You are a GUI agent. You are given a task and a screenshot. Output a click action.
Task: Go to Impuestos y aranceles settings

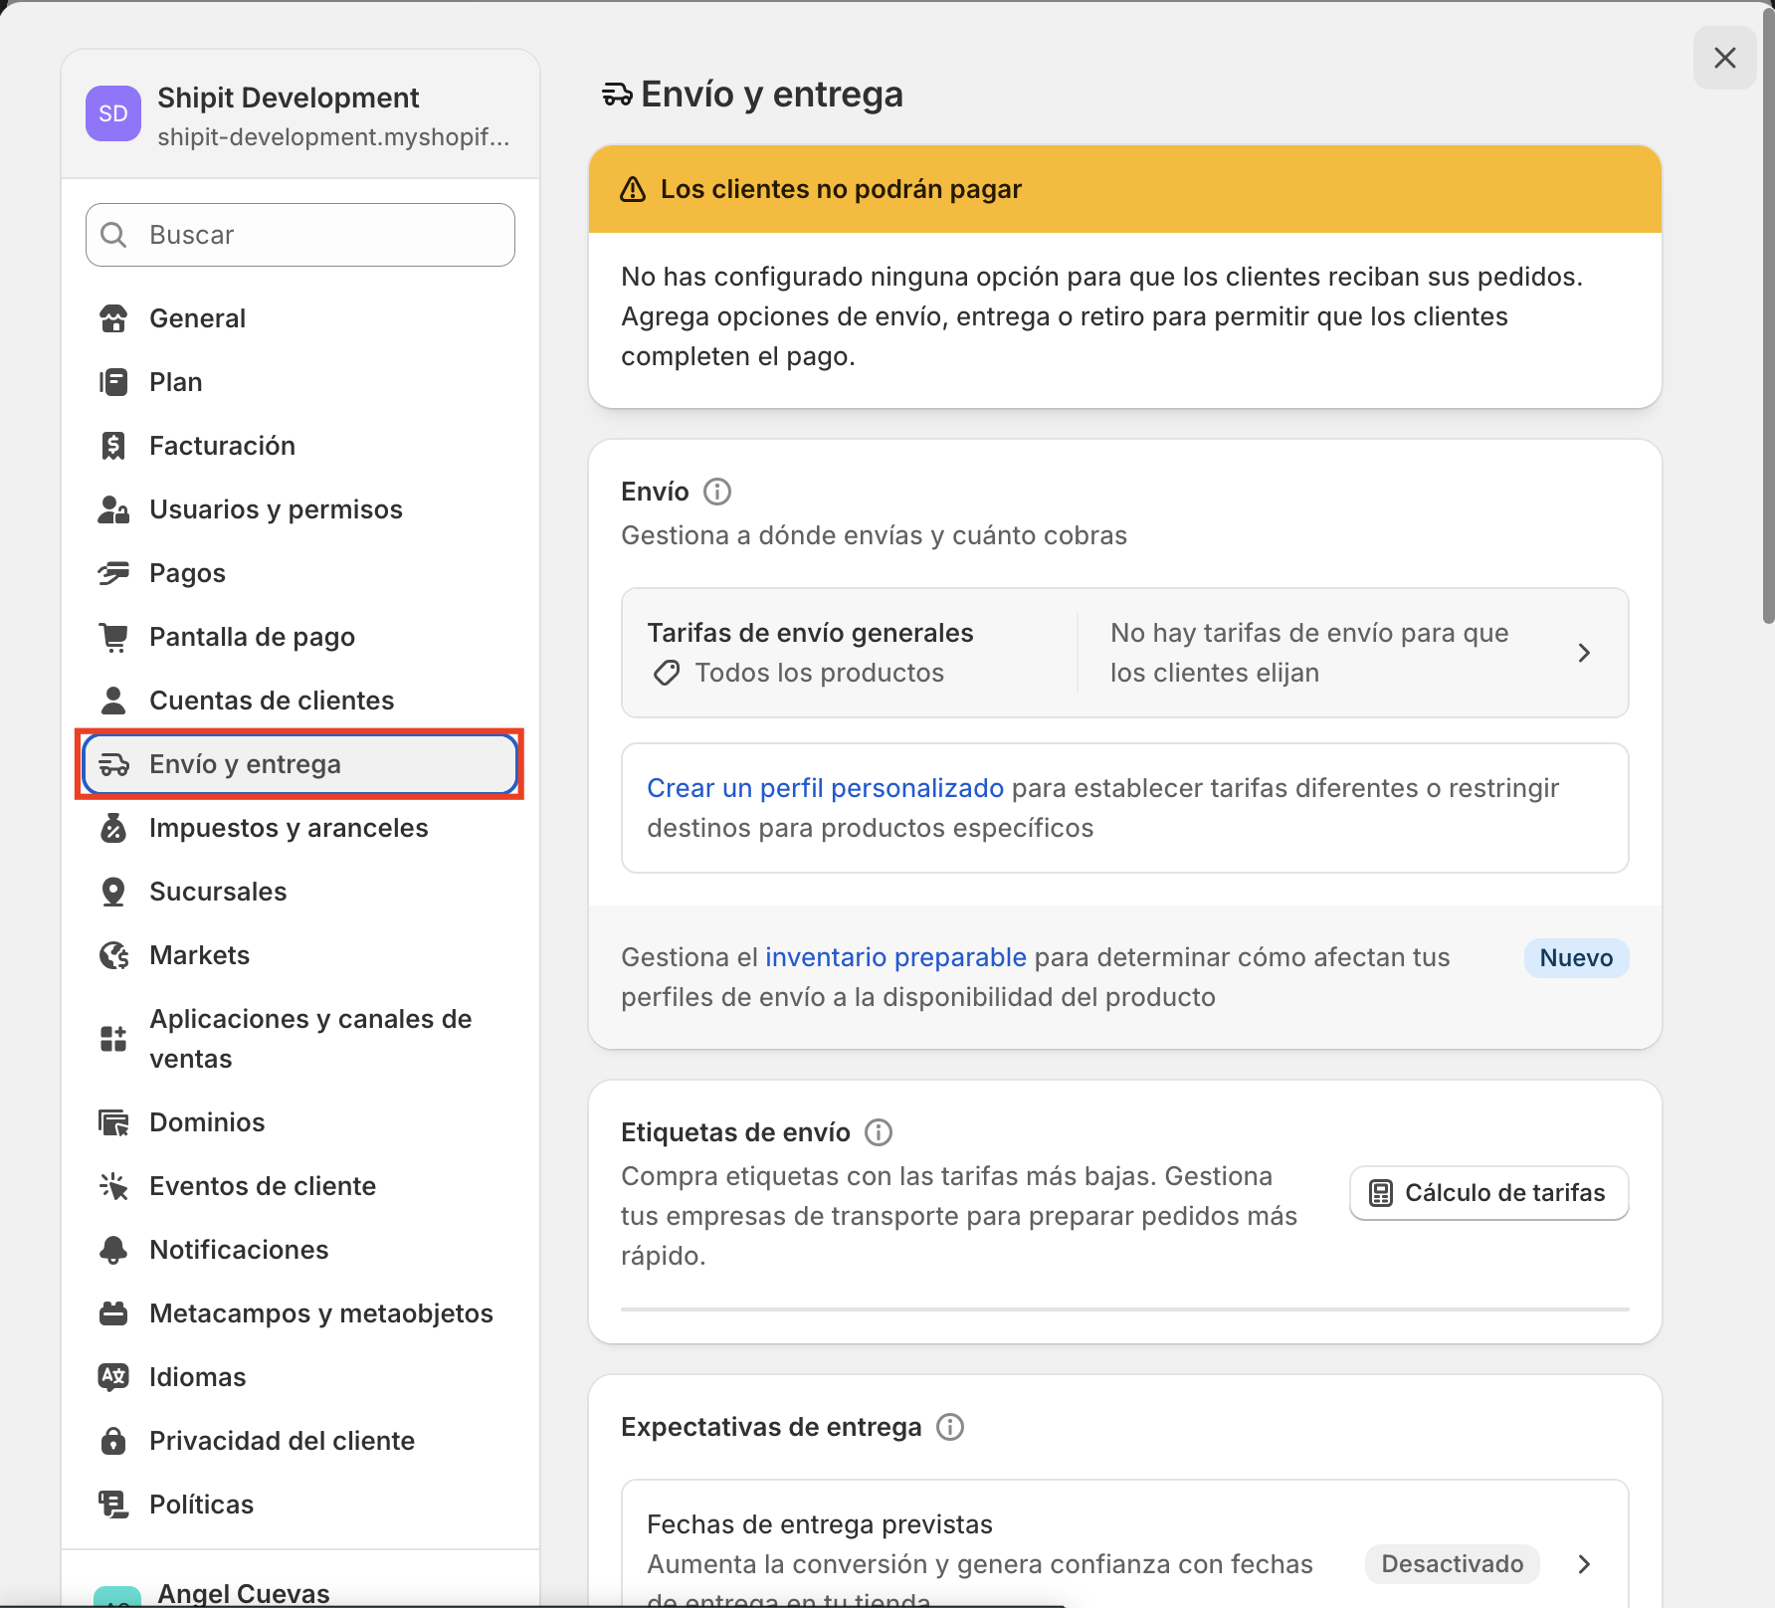click(289, 828)
